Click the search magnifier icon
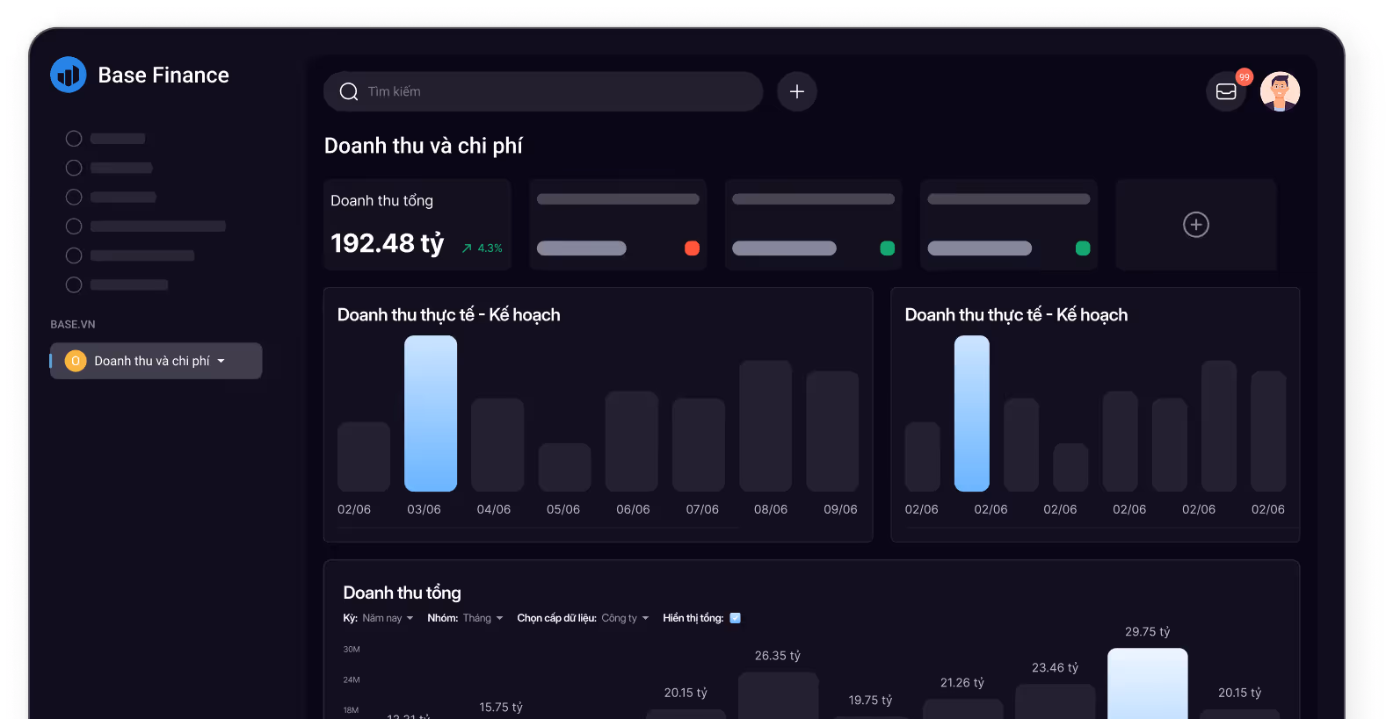 click(349, 91)
